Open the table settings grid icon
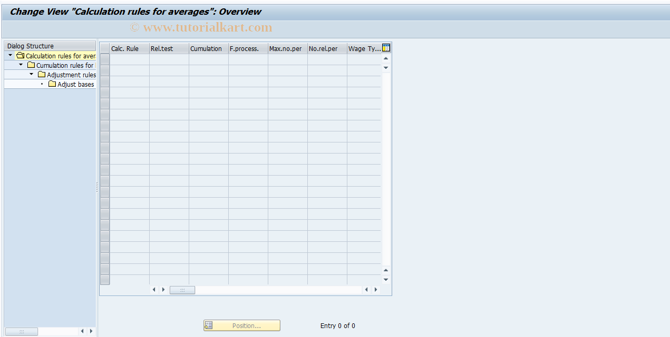670x337 pixels. [386, 48]
